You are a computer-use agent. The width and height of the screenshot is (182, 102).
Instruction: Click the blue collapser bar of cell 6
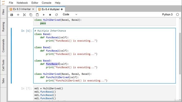(x=11, y=56)
